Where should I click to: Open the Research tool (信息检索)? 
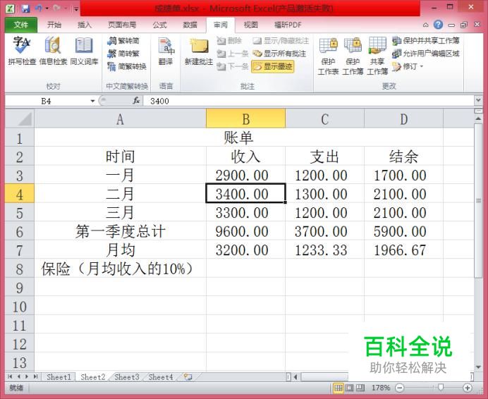pos(53,51)
